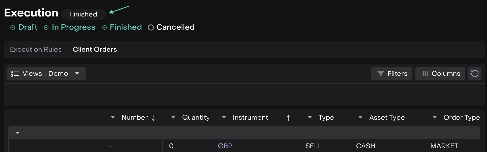This screenshot has width=487, height=152.
Task: Click the Finished status badge
Action: point(83,14)
